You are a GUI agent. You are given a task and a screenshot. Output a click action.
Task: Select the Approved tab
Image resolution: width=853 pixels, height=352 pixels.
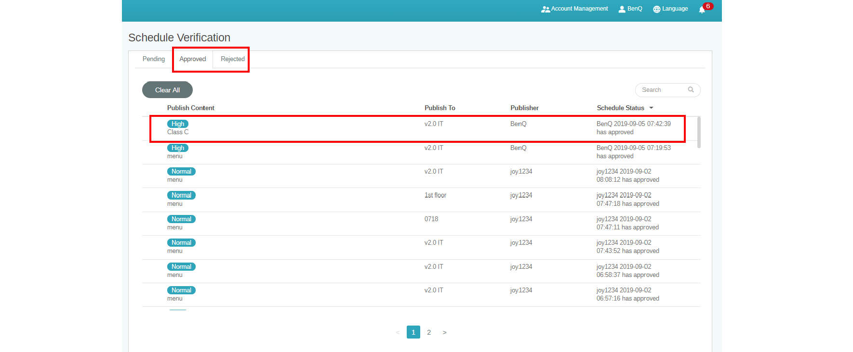[192, 59]
